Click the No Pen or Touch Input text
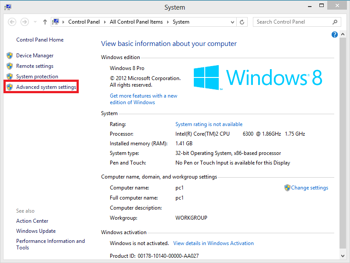This screenshot has height=263, width=350. tap(233, 163)
